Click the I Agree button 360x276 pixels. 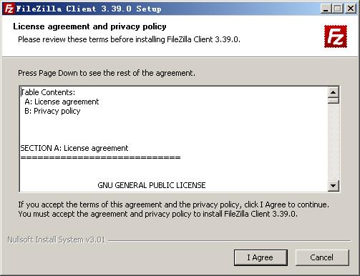tap(261, 257)
